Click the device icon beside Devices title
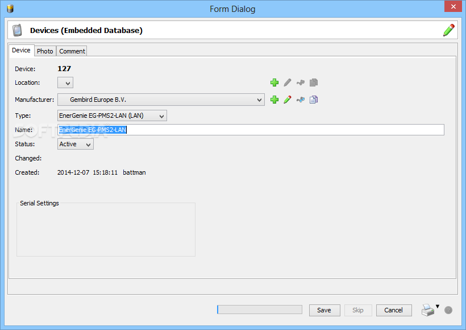The image size is (466, 330). tap(17, 30)
